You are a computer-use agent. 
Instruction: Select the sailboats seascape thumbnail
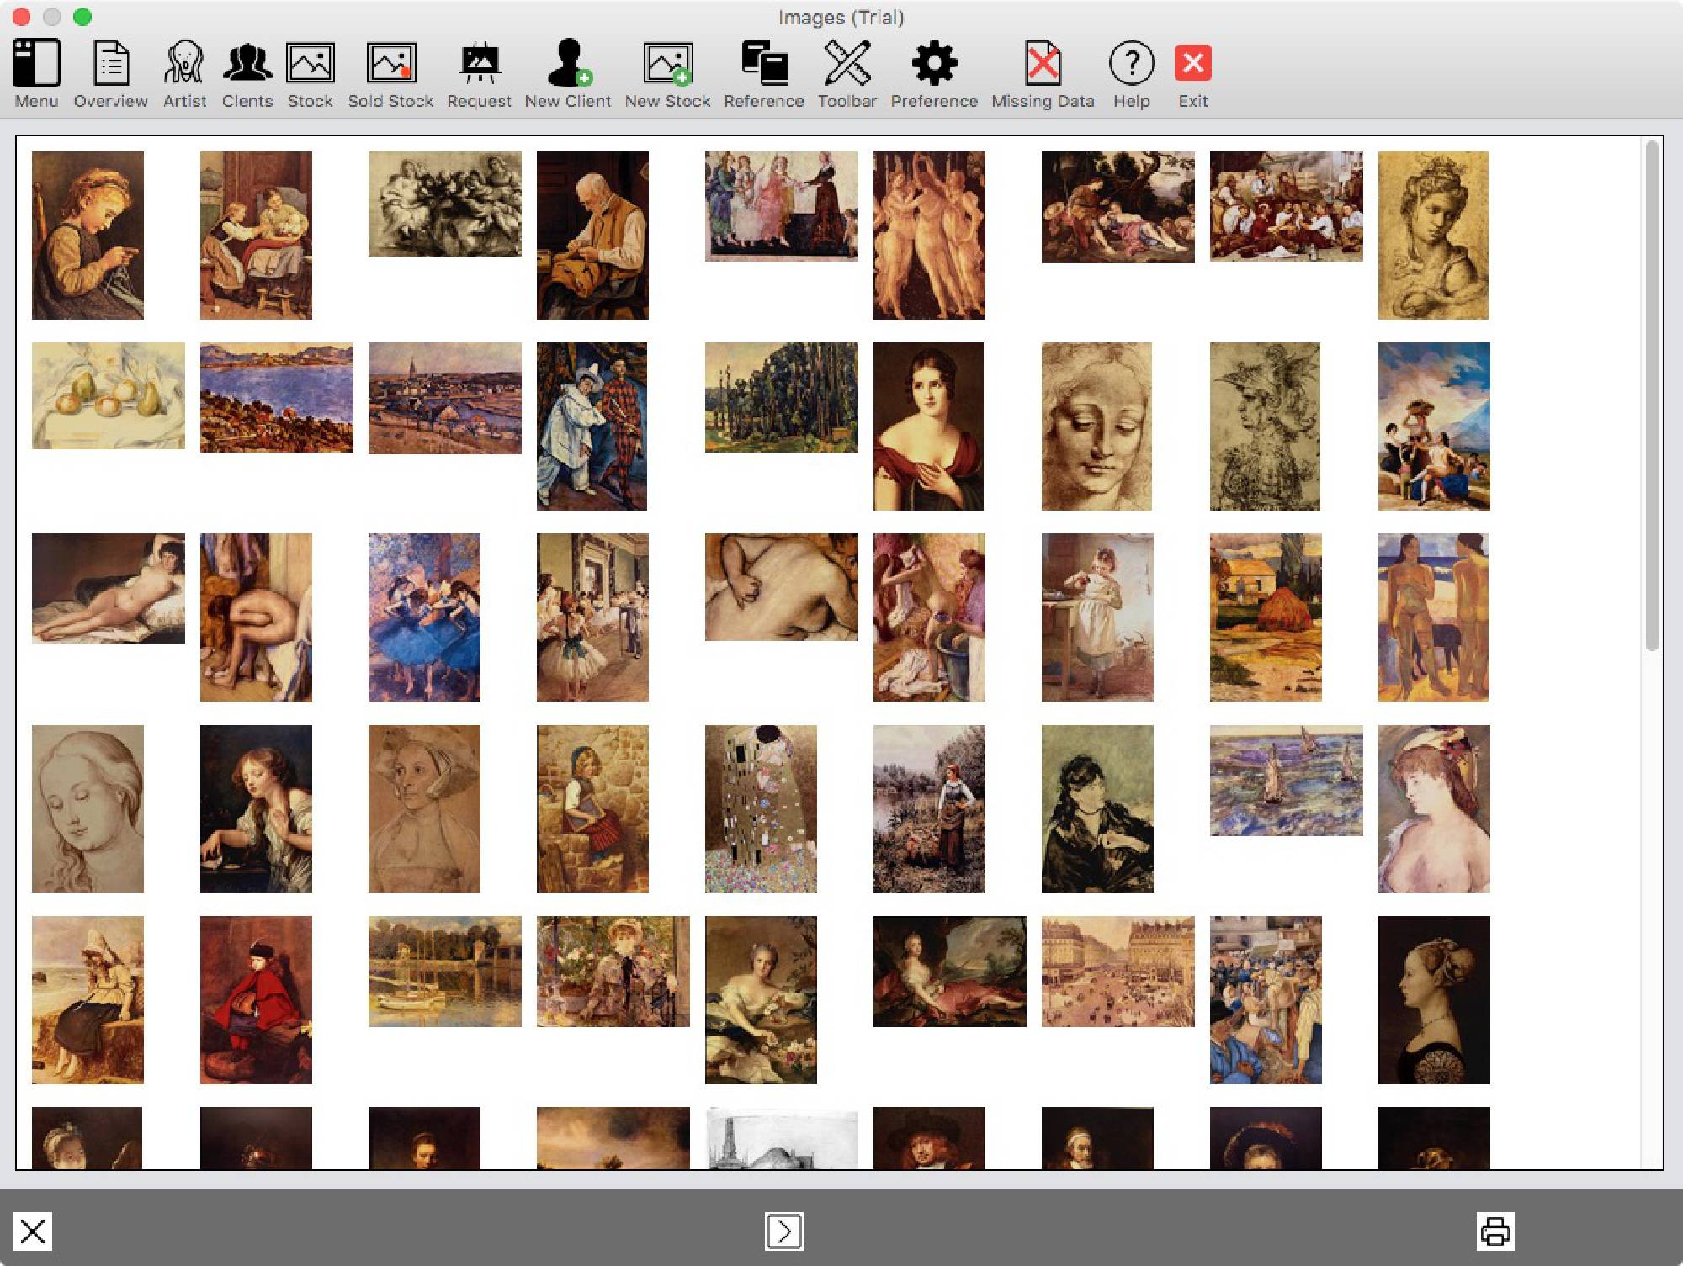pyautogui.click(x=1287, y=781)
